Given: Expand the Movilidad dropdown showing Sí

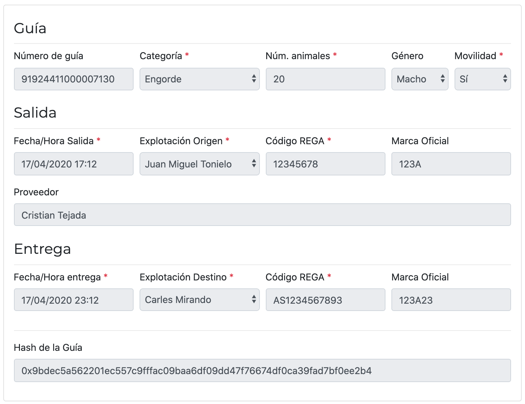Looking at the screenshot, I should point(482,79).
